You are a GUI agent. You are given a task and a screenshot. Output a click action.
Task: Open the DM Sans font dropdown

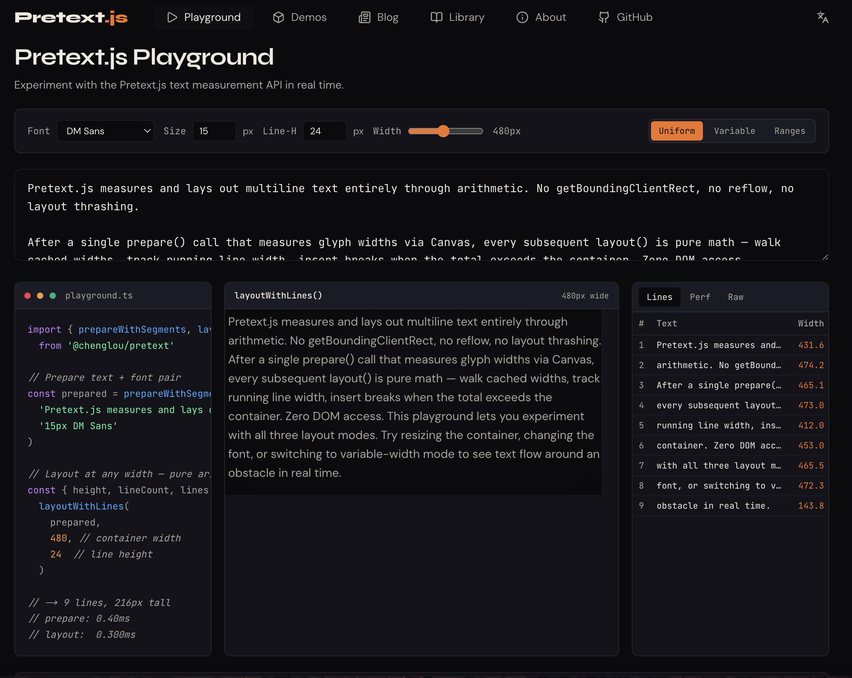(105, 131)
